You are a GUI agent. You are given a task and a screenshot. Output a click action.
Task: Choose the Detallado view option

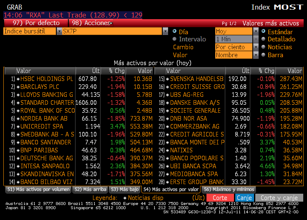click(263, 39)
